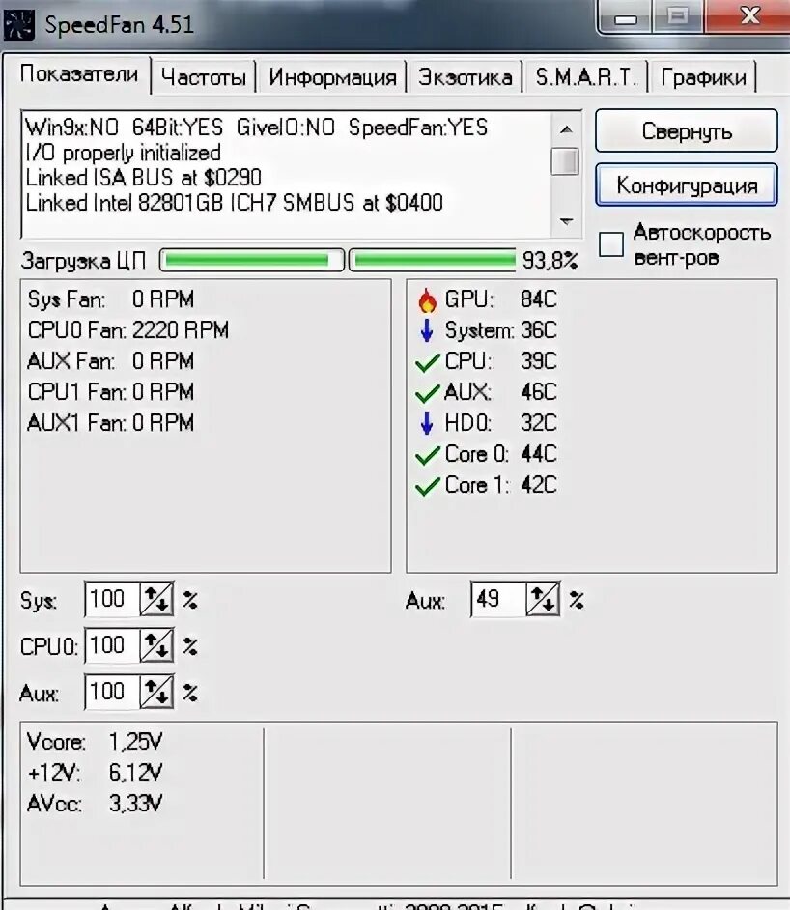Viewport: 790px width, 910px height.
Task: Click the green checkmark next to AUX 46C
Action: pyautogui.click(x=428, y=393)
